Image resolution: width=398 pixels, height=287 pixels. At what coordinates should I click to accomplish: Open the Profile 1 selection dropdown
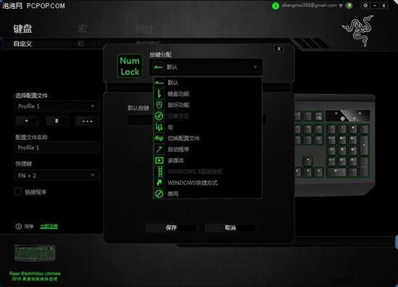[56, 107]
